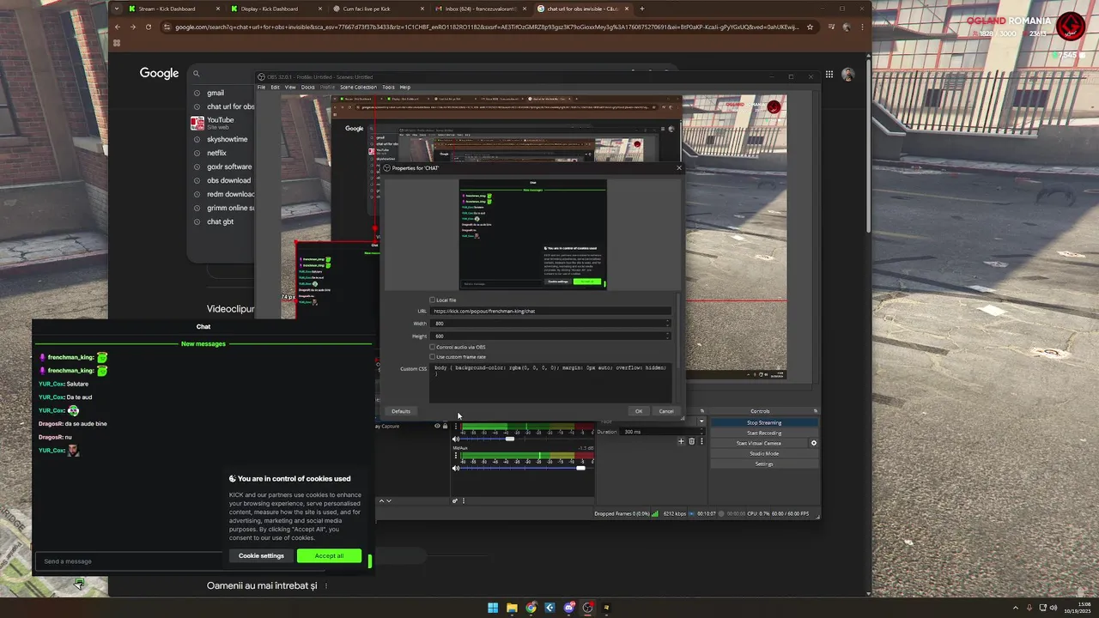Check Use custom frame rate
The image size is (1099, 618).
coord(432,357)
